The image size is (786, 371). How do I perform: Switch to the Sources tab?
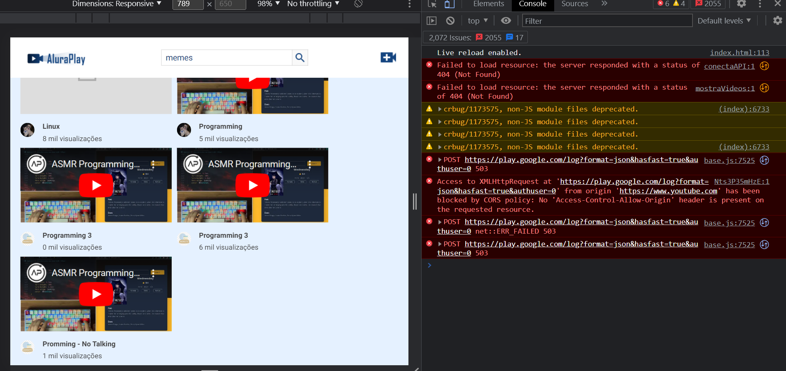[x=575, y=4]
